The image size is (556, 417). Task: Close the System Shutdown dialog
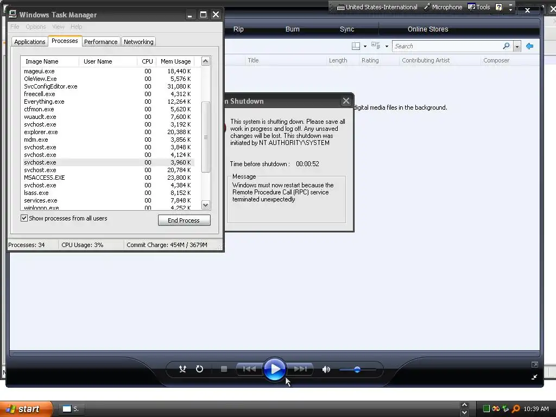point(346,101)
